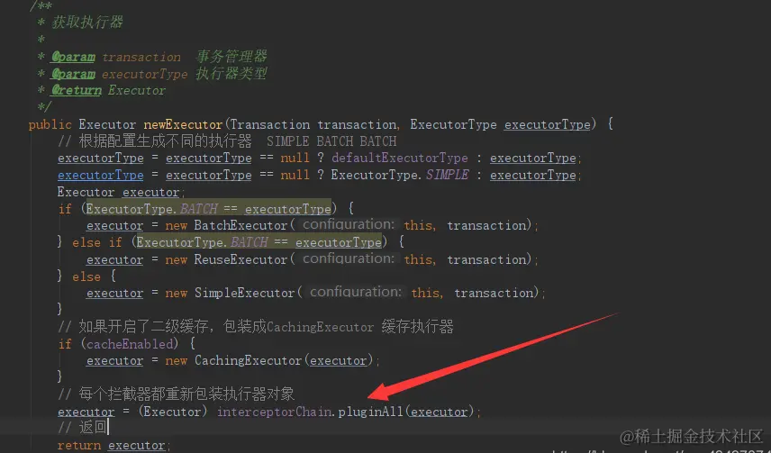Click the pluginAll method call
Viewport: 771px width, 453px height.
point(371,412)
